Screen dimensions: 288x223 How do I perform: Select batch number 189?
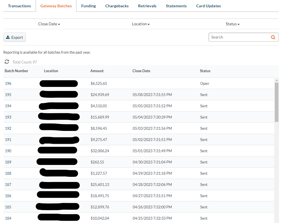pos(8,162)
